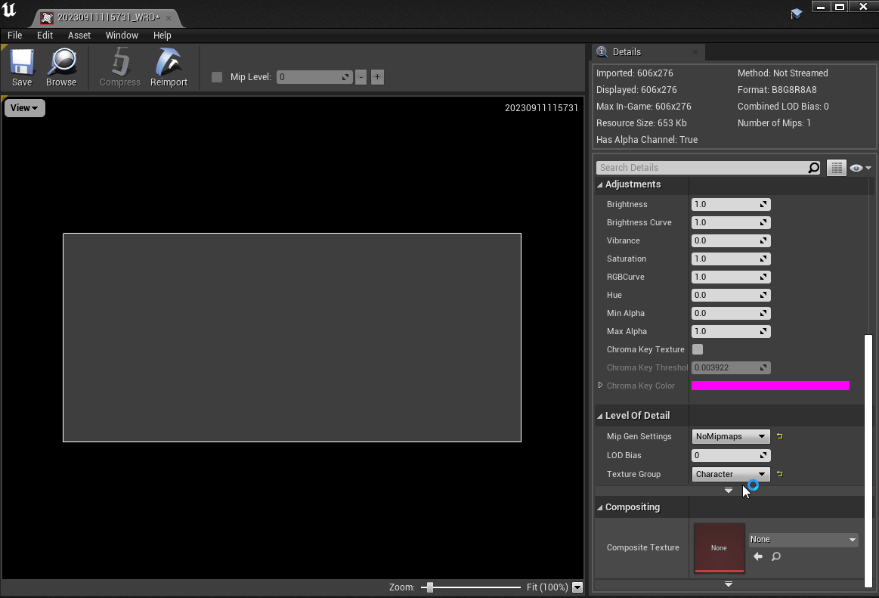Open the Mip Gen Settings dropdown

coord(730,436)
